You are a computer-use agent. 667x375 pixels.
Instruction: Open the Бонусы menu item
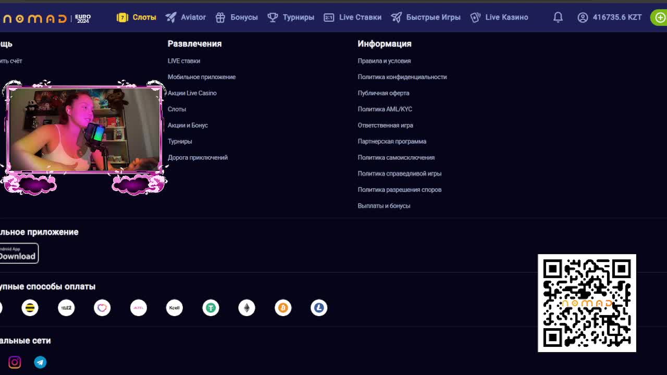click(237, 17)
